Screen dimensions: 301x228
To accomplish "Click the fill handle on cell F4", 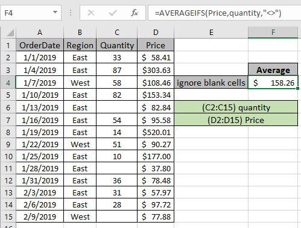I will click(297, 88).
